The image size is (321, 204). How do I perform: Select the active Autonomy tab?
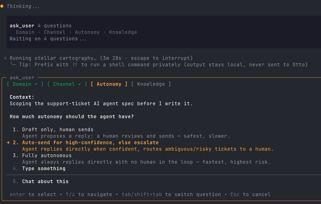point(109,84)
